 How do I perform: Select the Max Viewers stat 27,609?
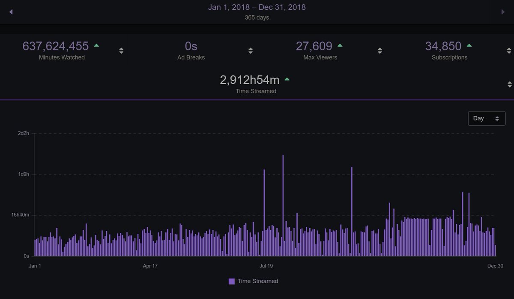(x=314, y=46)
